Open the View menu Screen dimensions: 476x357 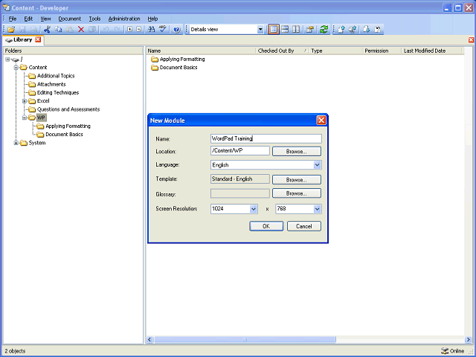tap(45, 19)
